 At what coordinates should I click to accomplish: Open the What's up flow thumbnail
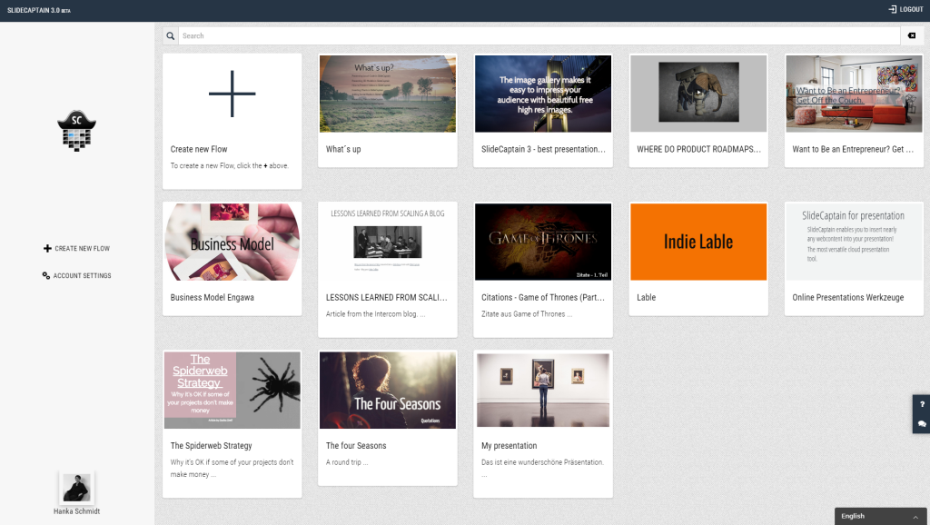(x=387, y=93)
